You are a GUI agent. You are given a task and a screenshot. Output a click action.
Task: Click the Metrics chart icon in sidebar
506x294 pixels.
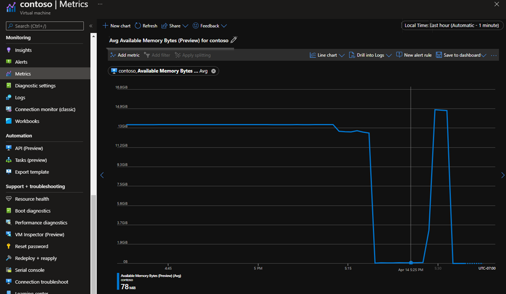pyautogui.click(x=9, y=74)
